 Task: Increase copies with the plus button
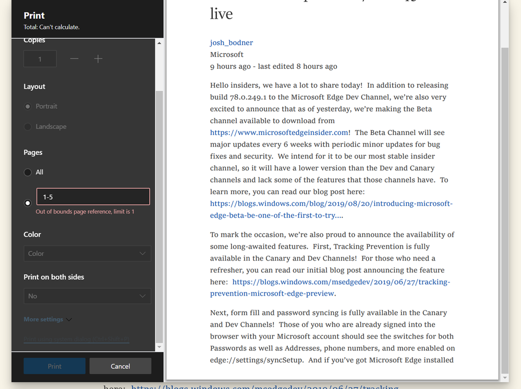pos(98,59)
